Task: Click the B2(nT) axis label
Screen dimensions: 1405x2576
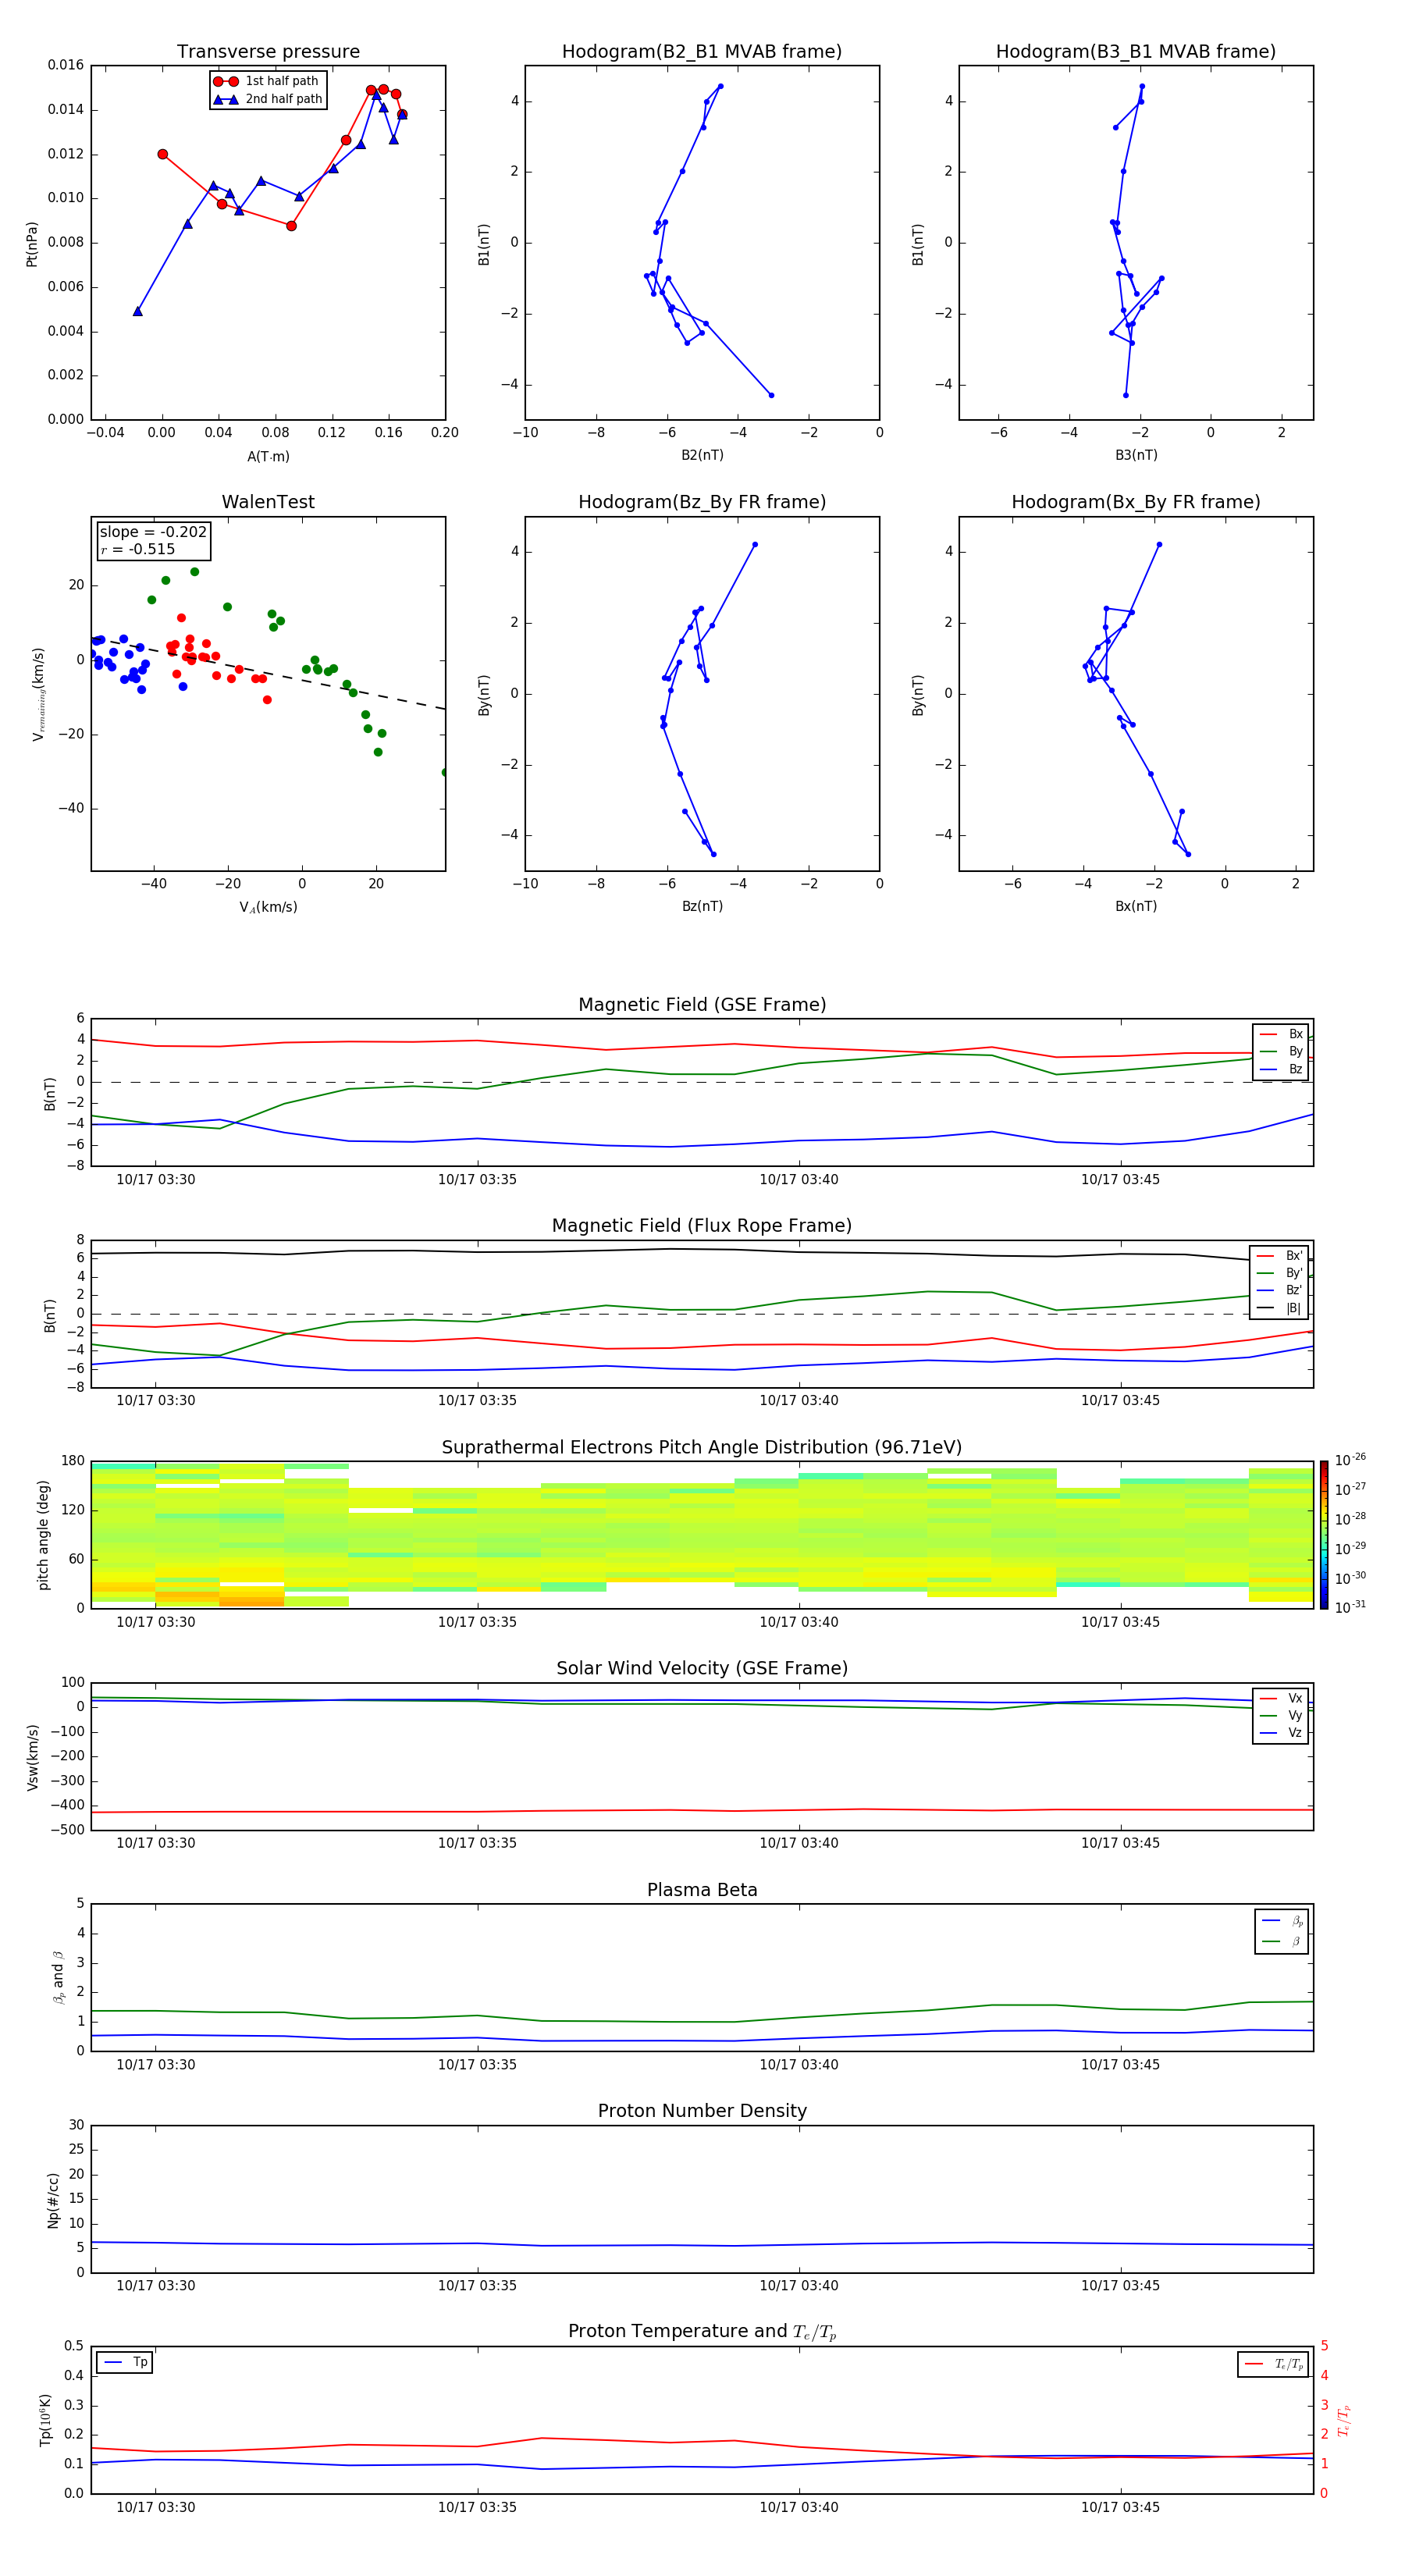Action: tap(702, 455)
